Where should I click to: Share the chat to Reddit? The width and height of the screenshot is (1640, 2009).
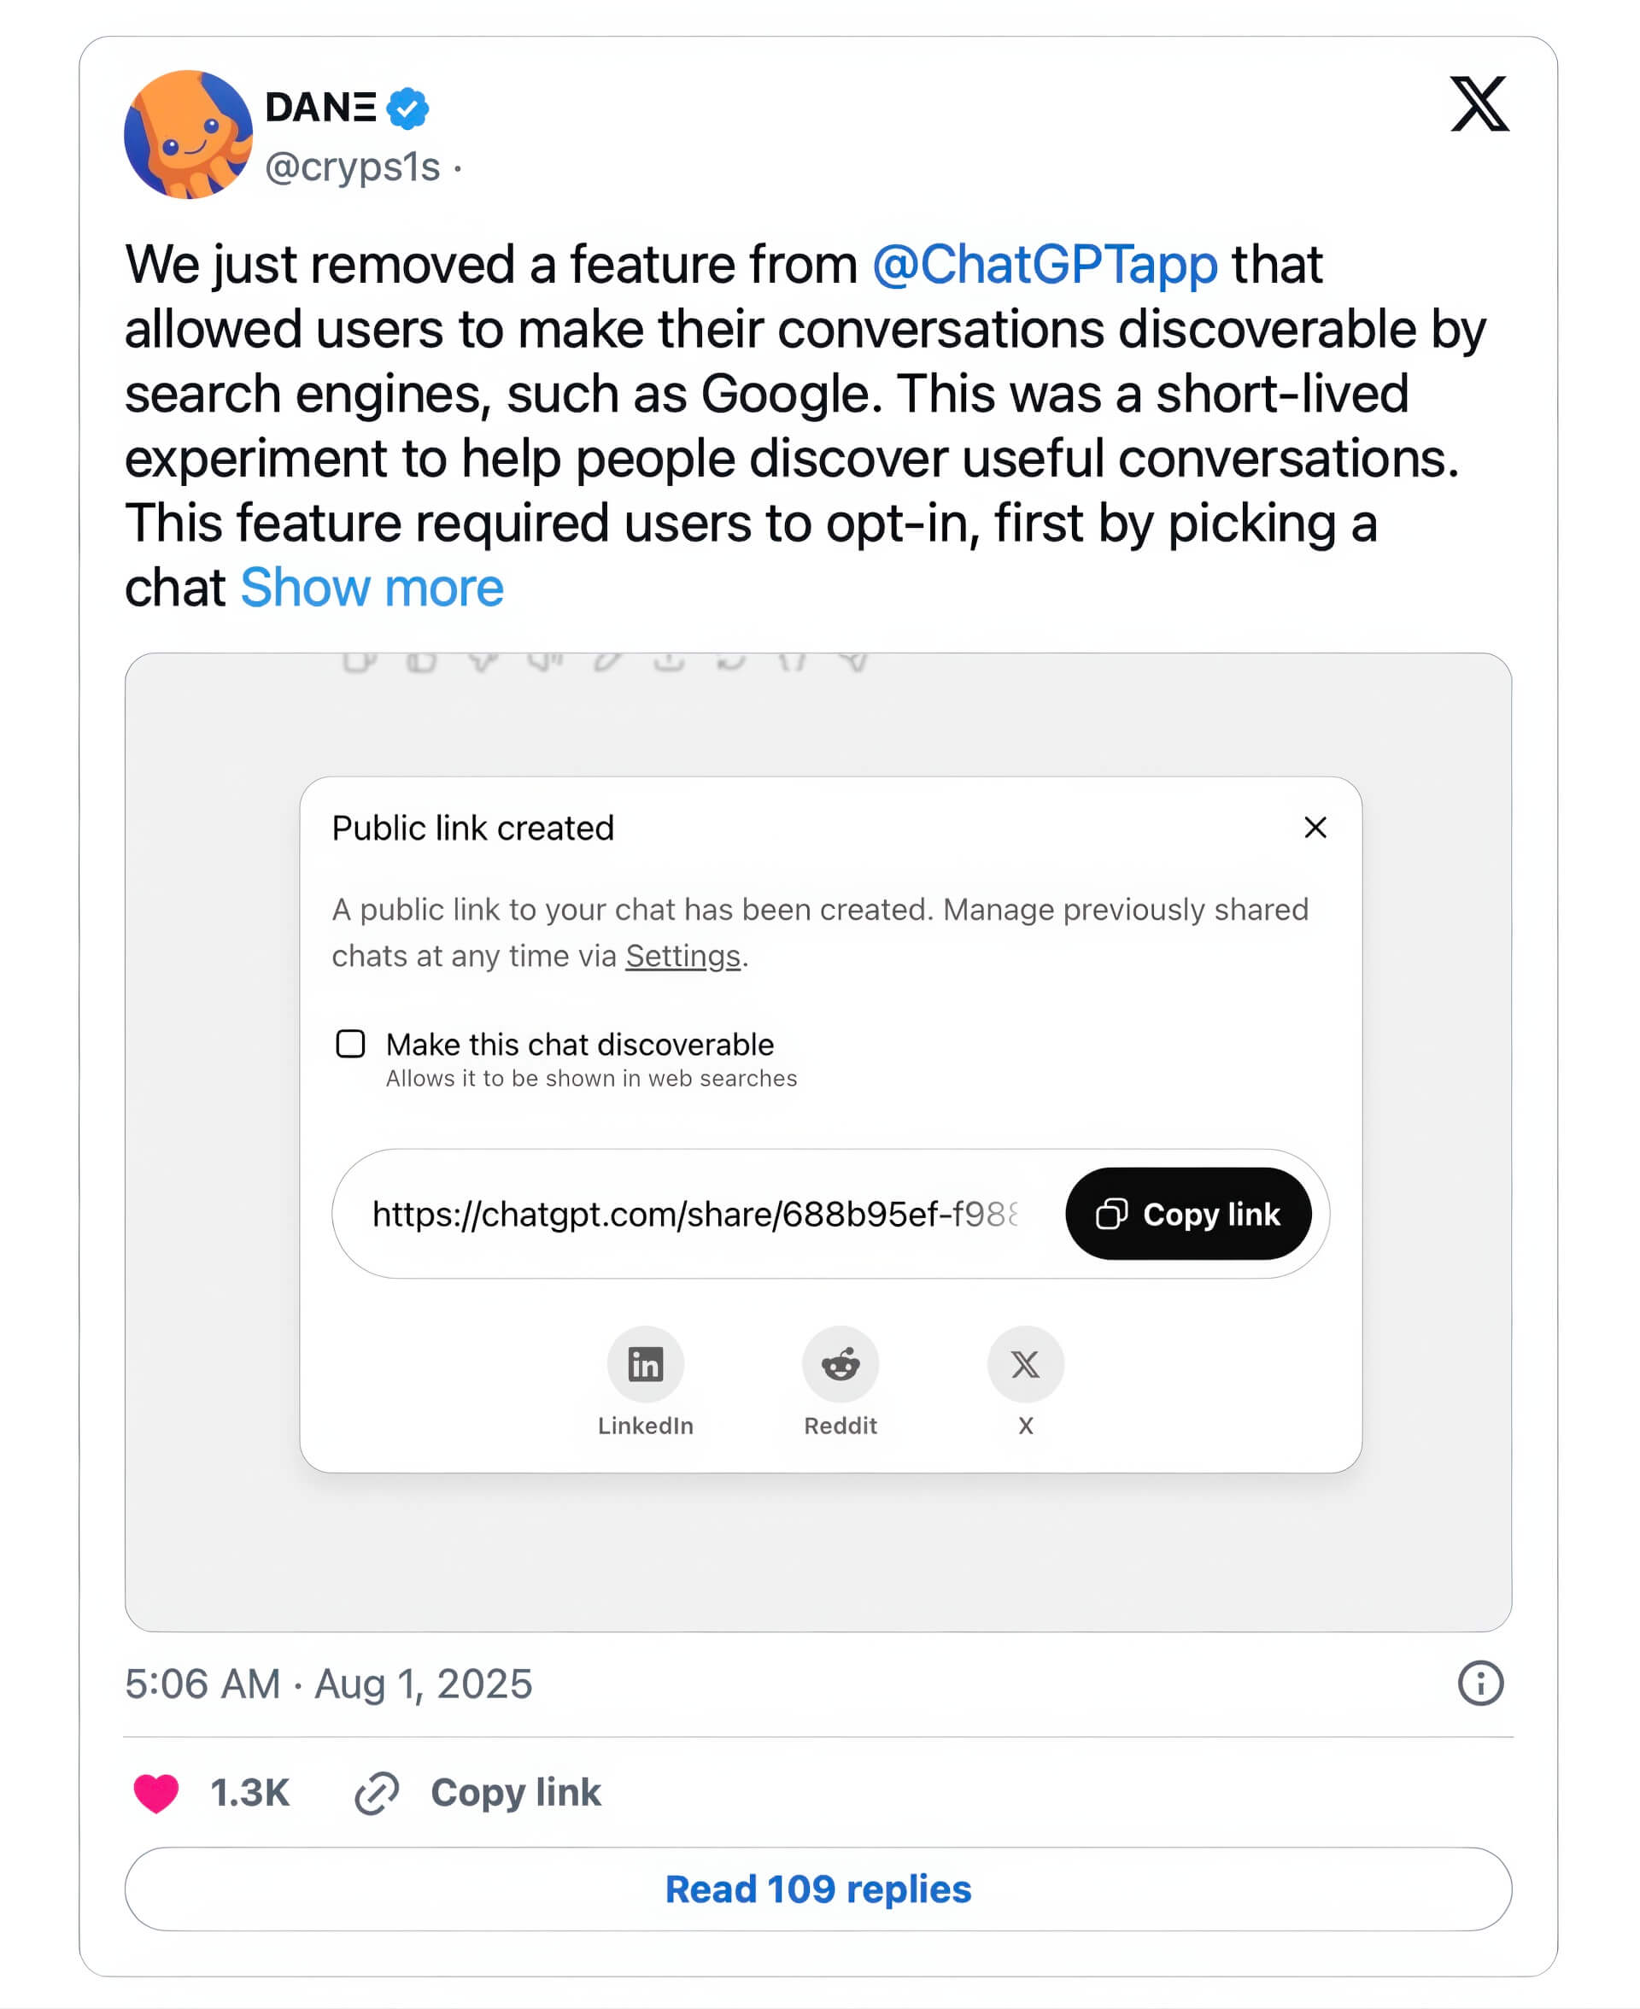point(840,1364)
